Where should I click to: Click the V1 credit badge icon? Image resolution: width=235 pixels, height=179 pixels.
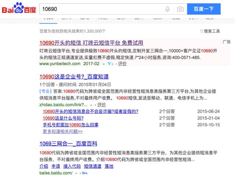click(x=110, y=64)
